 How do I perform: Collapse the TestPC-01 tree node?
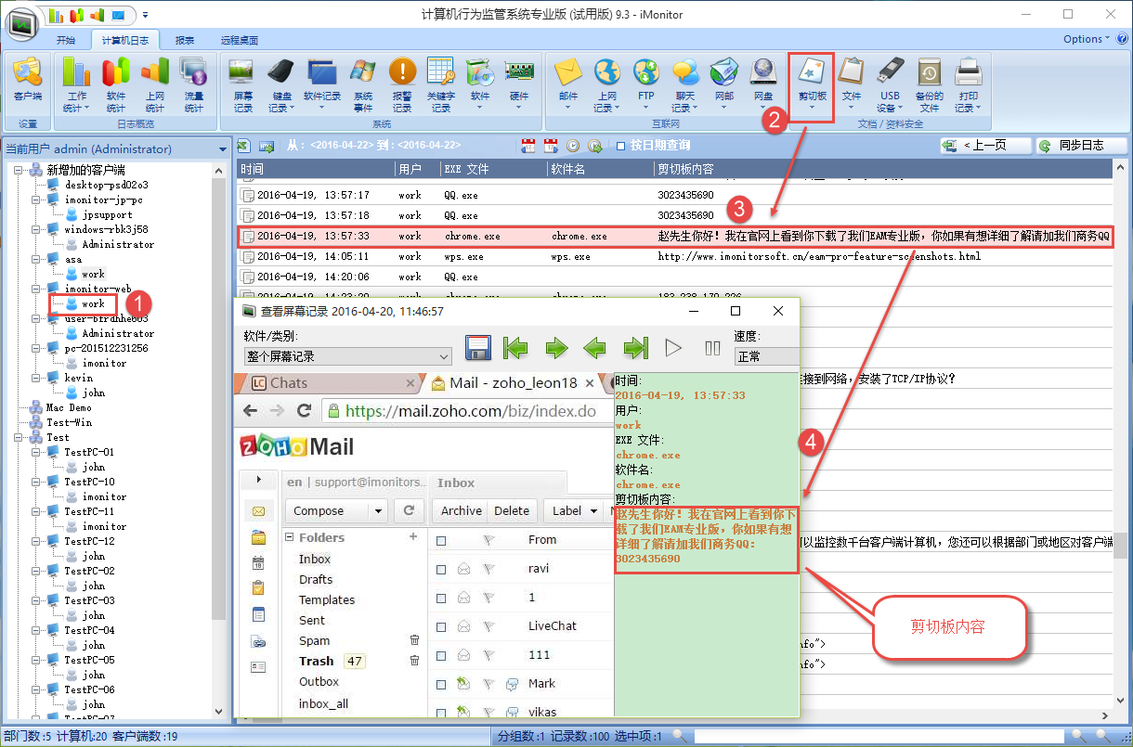[x=36, y=453]
